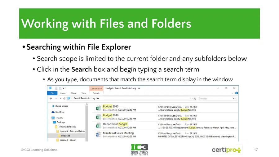Click the Shareholders' equity Budget for 2015 snippet
The image size is (279, 157).
tap(177, 110)
